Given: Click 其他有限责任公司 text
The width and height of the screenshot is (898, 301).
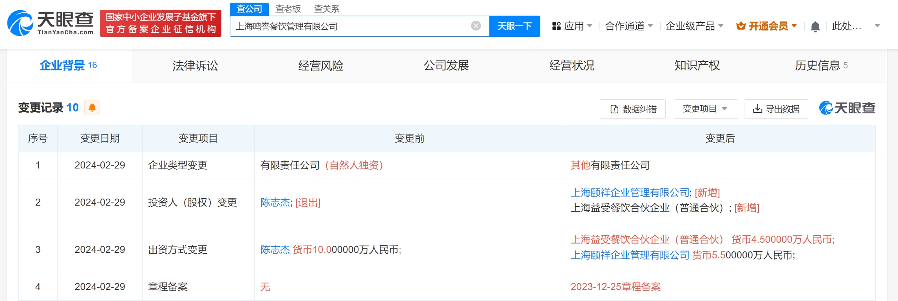Looking at the screenshot, I should pyautogui.click(x=610, y=165).
